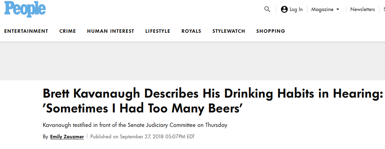Go to the StyleWatch section
Viewport: 385px width, 149px height.
[x=229, y=31]
